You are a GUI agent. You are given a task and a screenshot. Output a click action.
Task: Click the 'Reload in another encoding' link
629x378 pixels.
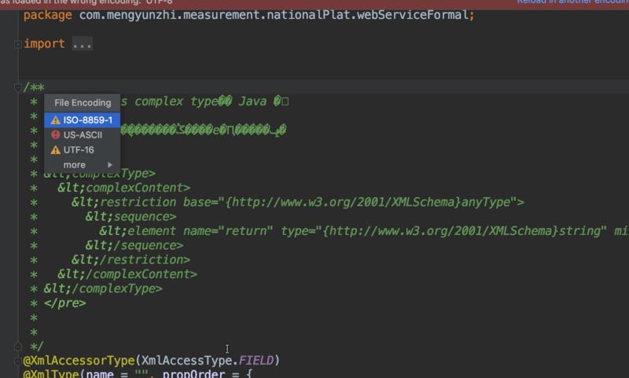[572, 2]
